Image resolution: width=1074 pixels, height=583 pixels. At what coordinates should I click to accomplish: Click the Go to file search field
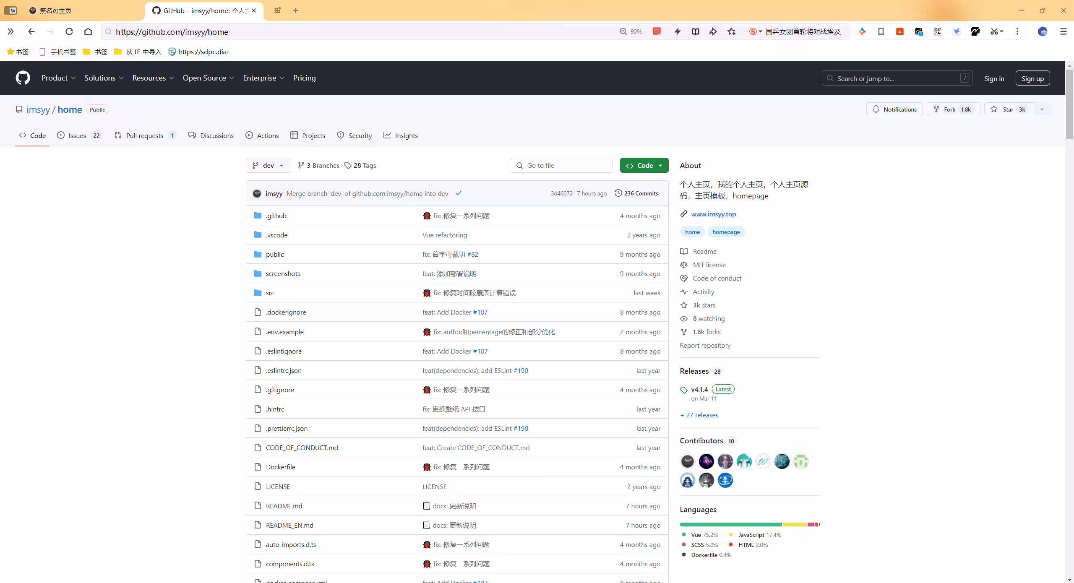tap(561, 165)
